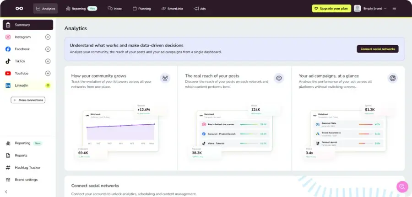Add Facebook connection with plus icon

tap(48, 49)
